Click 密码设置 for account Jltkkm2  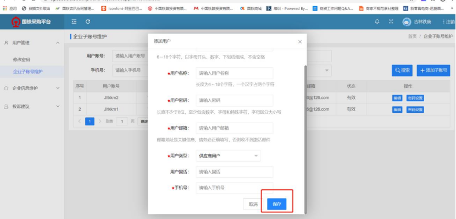pos(415,98)
